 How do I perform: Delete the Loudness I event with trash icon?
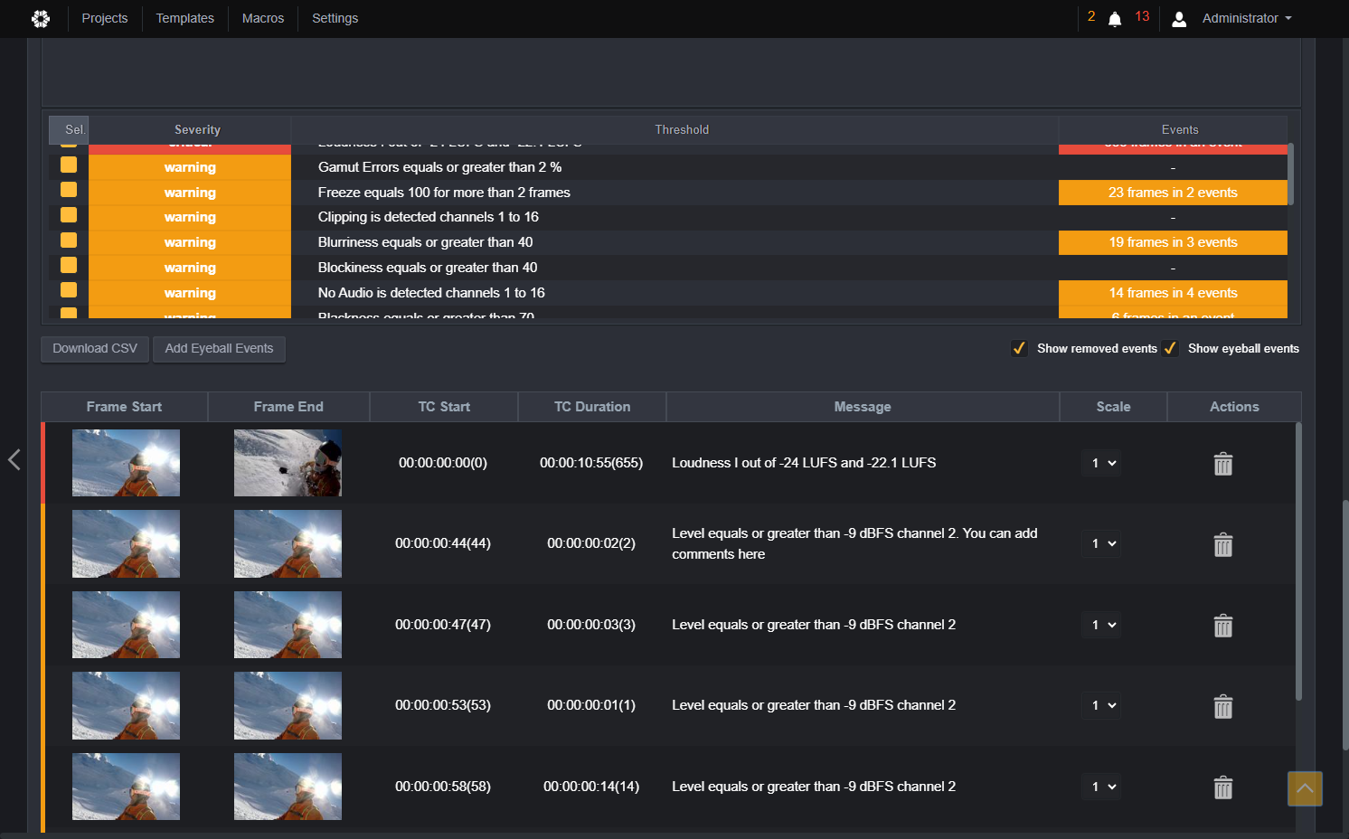point(1222,464)
